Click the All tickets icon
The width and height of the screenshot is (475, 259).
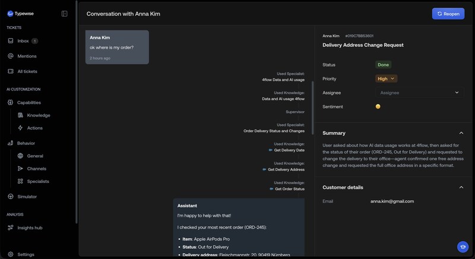[11, 71]
